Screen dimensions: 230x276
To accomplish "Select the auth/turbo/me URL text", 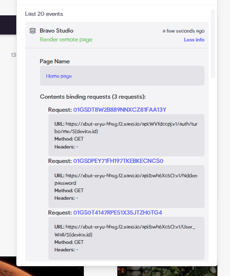I will click(x=126, y=128).
